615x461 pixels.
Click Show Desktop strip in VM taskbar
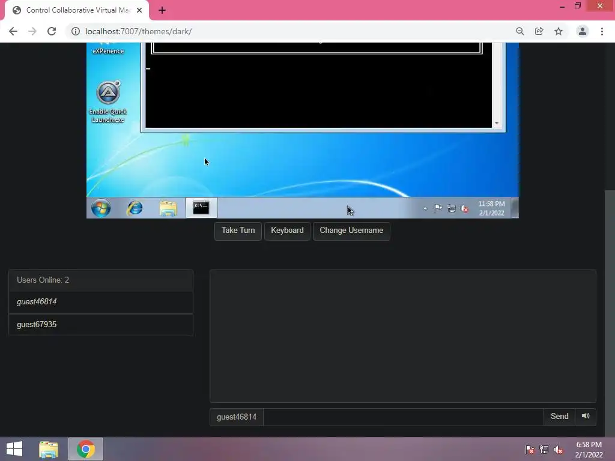point(515,208)
